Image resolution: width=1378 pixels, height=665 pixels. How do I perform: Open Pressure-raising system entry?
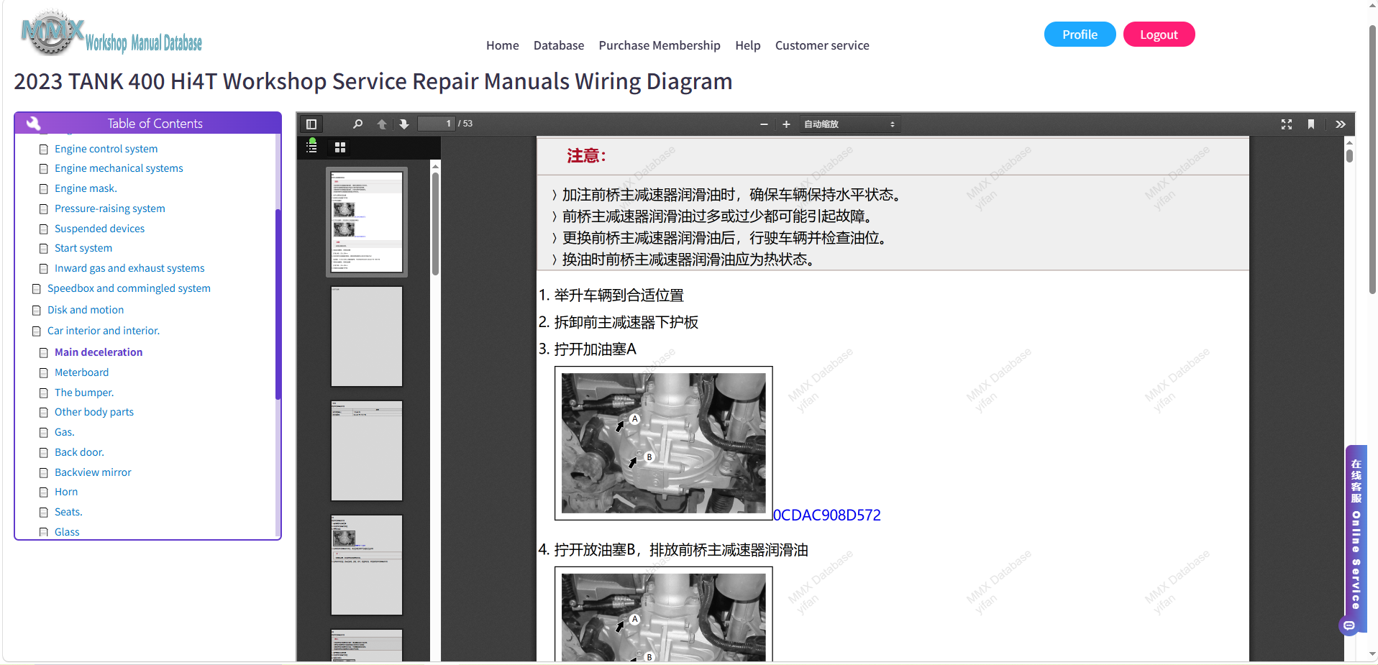[x=110, y=208]
